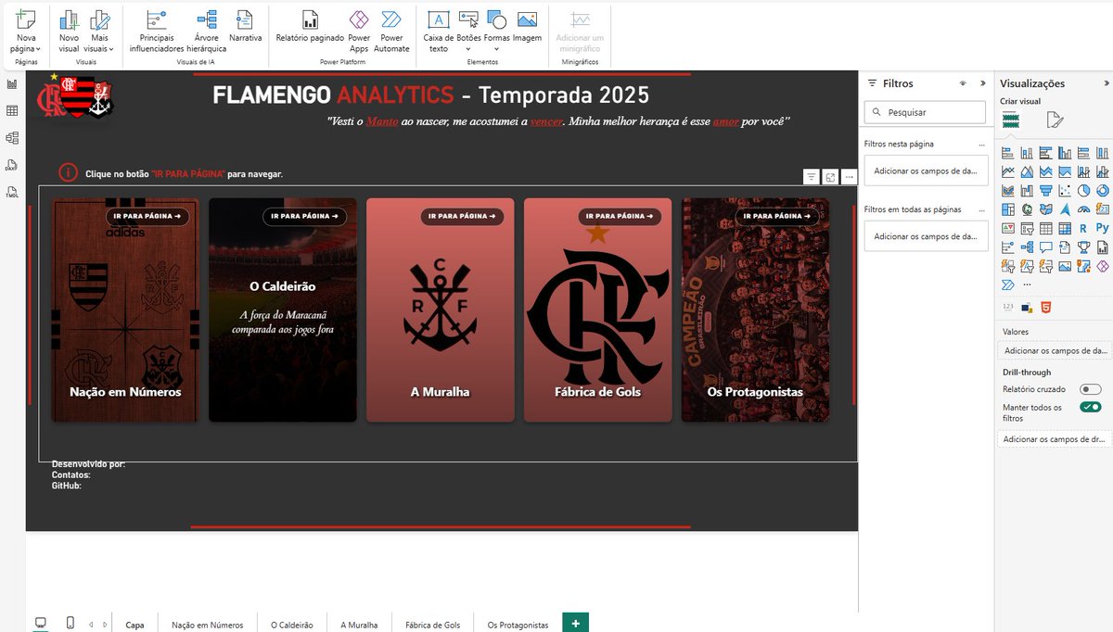Add the gauge visual
Image resolution: width=1113 pixels, height=632 pixels.
[x=1083, y=209]
